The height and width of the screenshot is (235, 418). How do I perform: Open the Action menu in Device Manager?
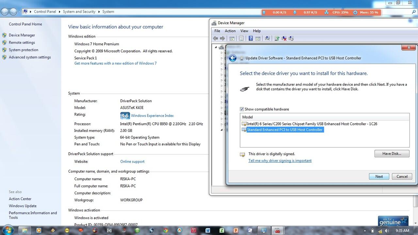(x=230, y=31)
